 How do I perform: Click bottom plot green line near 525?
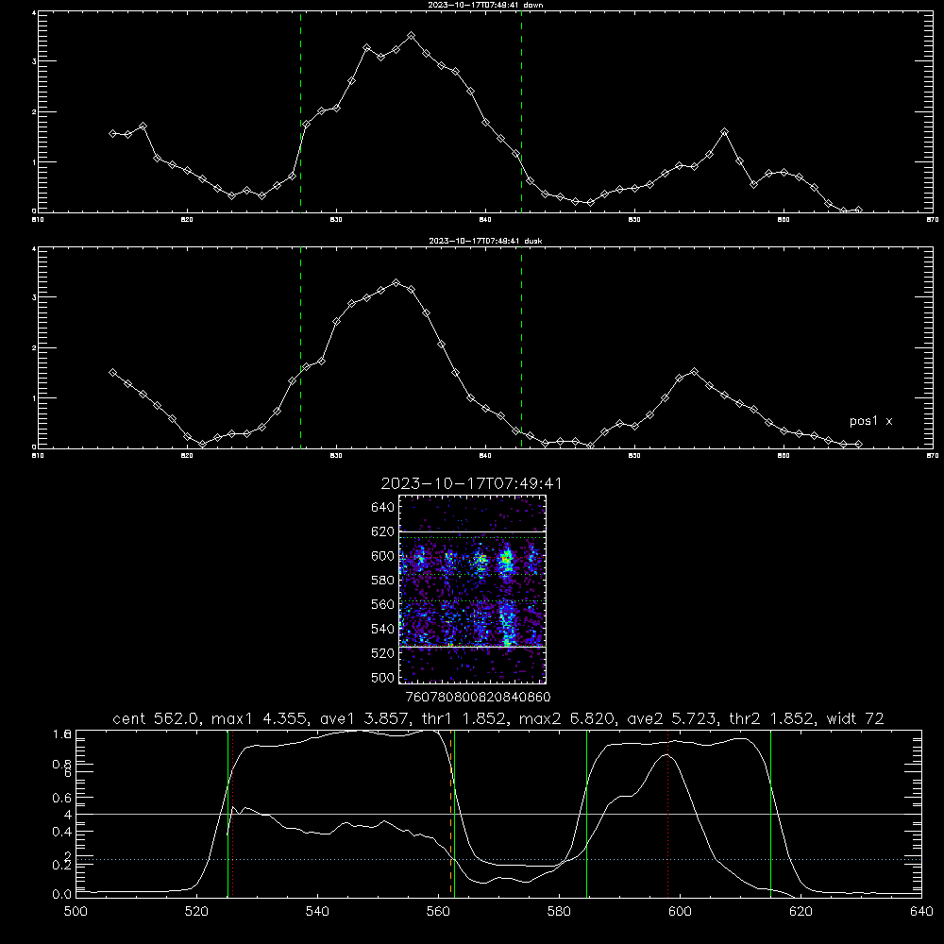(x=228, y=814)
